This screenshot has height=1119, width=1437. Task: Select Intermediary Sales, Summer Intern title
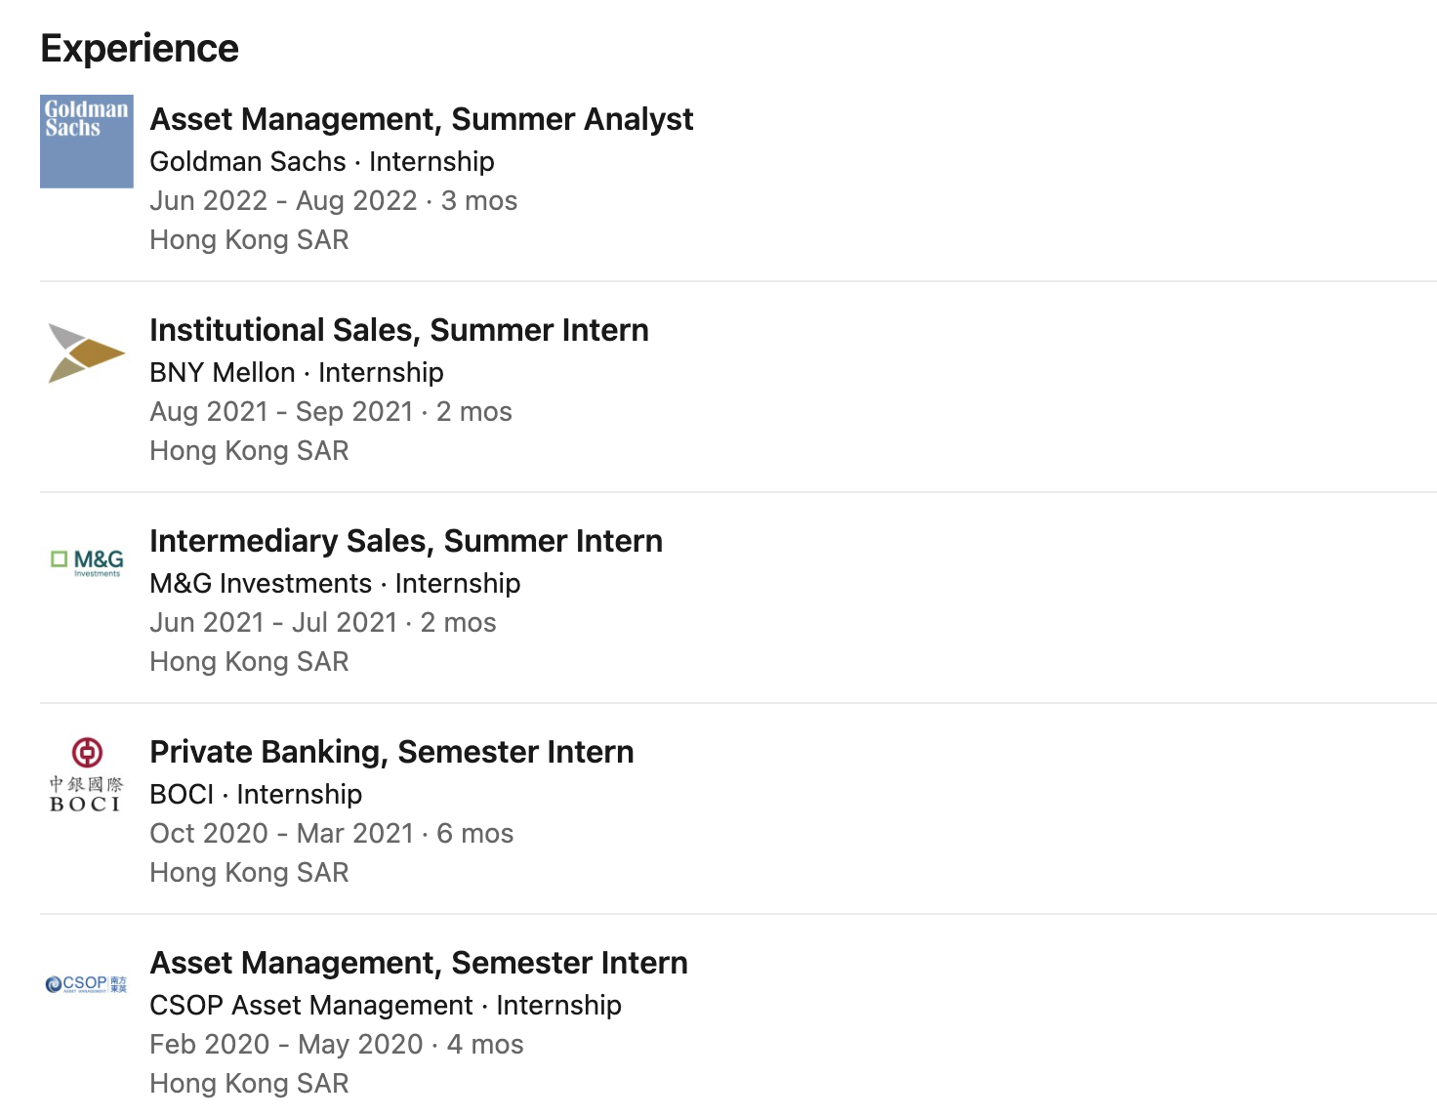point(405,541)
